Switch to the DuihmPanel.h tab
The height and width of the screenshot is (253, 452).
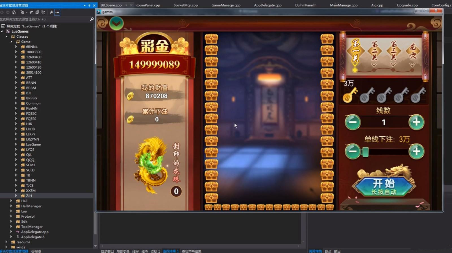point(306,5)
